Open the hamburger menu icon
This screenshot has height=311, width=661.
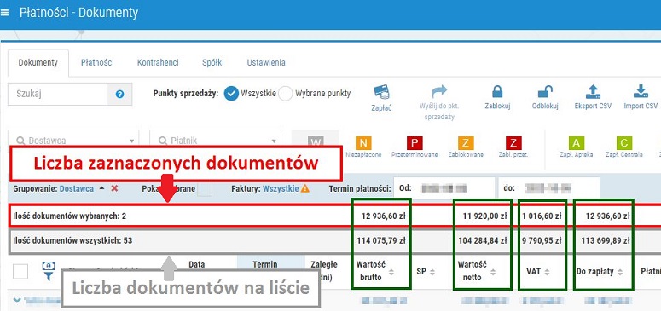pyautogui.click(x=4, y=13)
